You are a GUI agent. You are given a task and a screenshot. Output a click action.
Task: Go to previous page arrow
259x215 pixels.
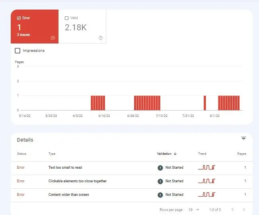coord(232,209)
